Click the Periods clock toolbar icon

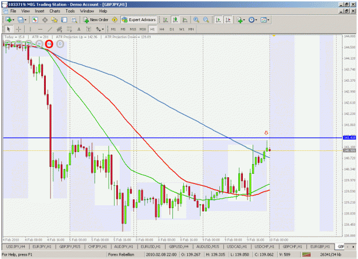pyautogui.click(x=251, y=20)
